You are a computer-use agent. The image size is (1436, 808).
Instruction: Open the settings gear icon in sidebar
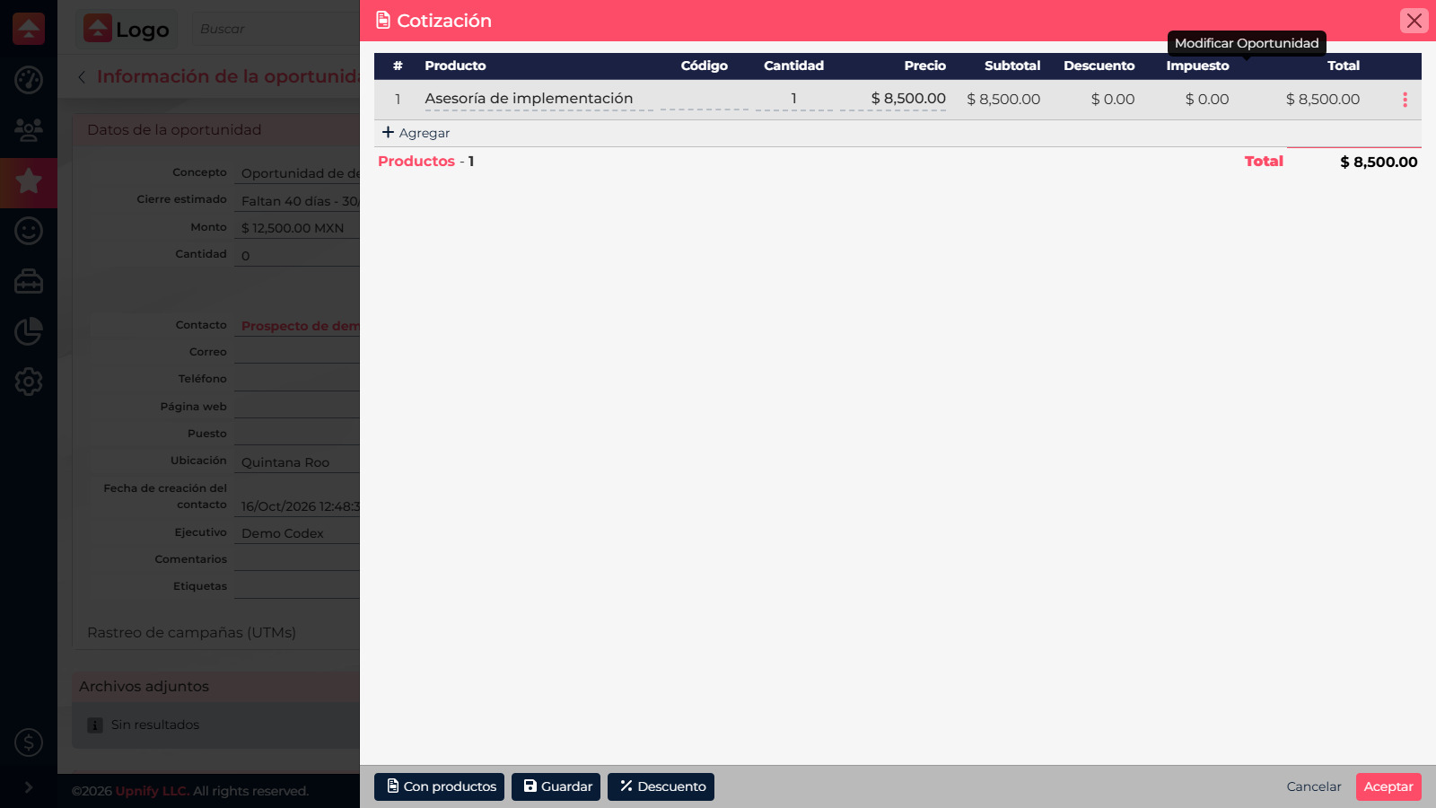click(29, 382)
